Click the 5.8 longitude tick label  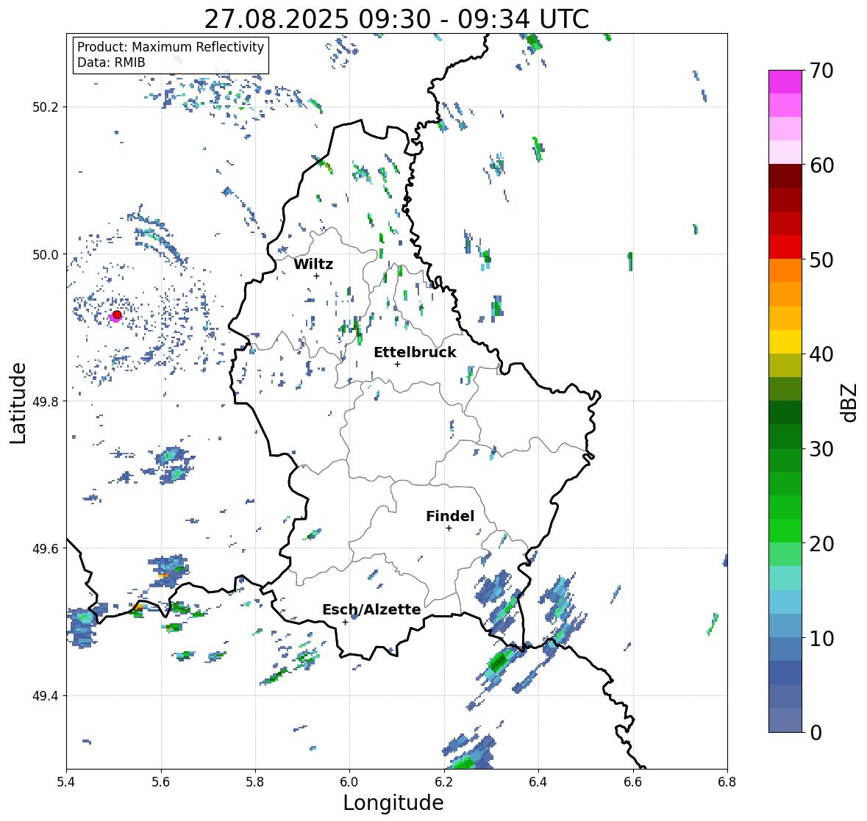[x=255, y=782]
